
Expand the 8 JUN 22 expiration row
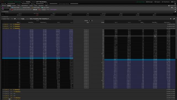pos(3,26)
